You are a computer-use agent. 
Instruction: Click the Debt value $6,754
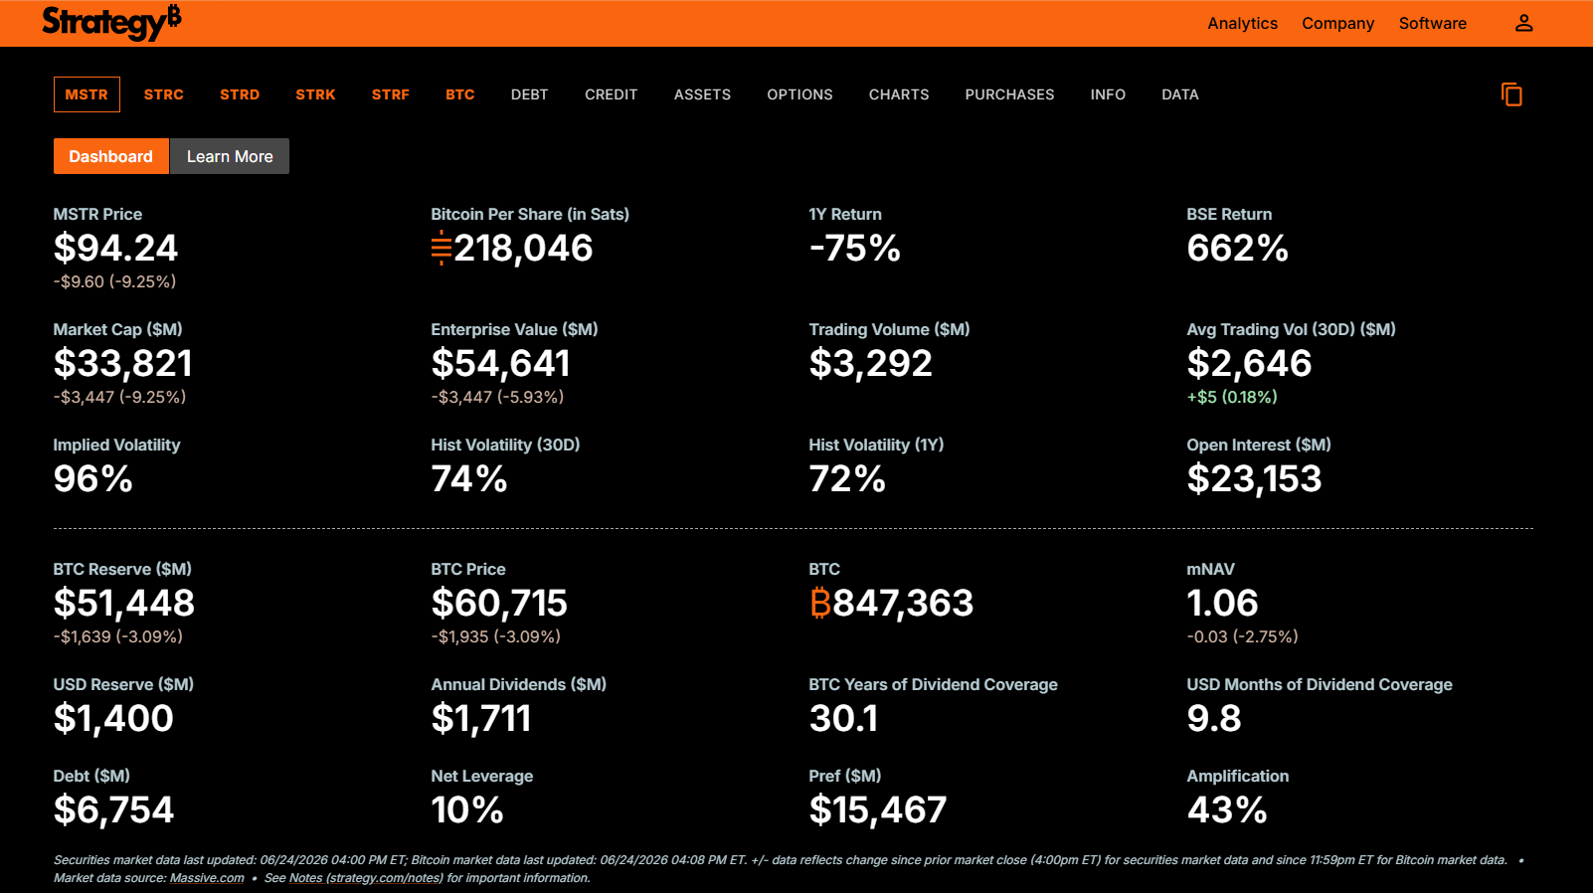click(113, 809)
